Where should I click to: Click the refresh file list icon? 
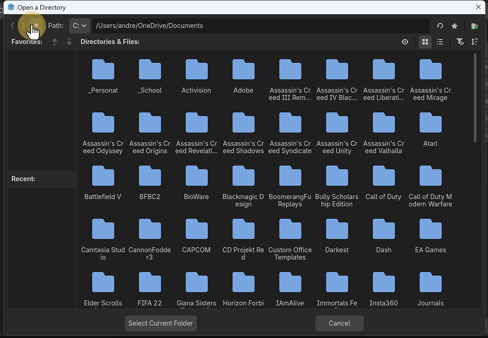[439, 26]
